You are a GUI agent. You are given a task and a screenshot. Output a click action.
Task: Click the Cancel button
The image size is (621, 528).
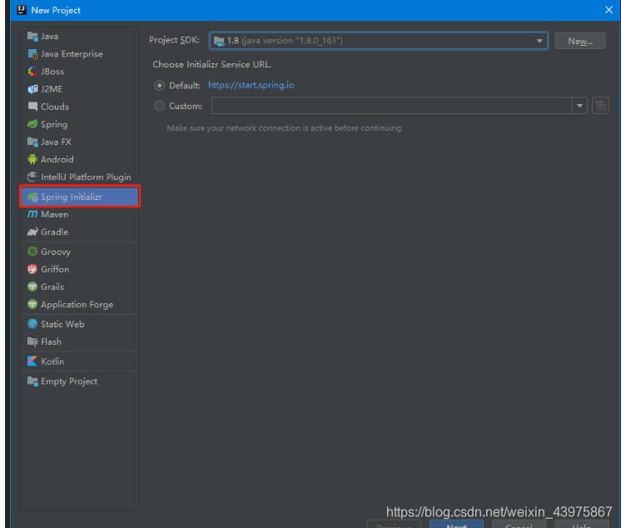519,524
